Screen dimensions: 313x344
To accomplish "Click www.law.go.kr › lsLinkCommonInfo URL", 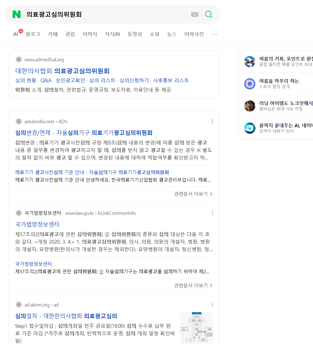I will tap(100, 213).
